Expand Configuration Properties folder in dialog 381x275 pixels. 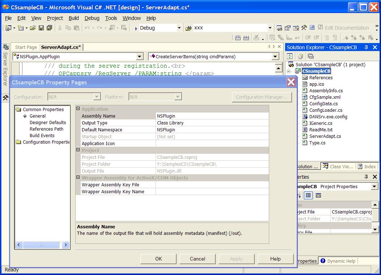(x=18, y=142)
